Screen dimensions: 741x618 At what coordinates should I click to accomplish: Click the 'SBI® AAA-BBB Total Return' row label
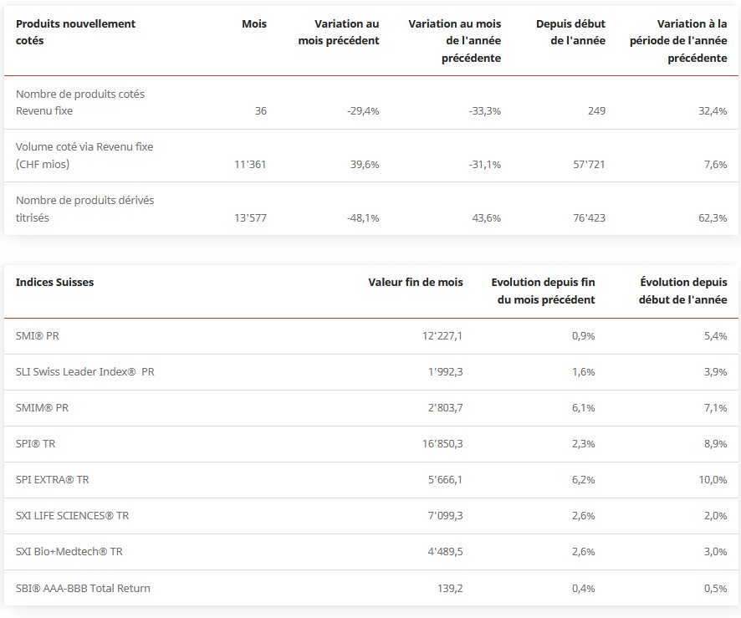click(83, 588)
